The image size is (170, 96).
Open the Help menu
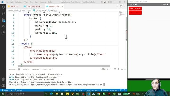(x=50, y=2)
